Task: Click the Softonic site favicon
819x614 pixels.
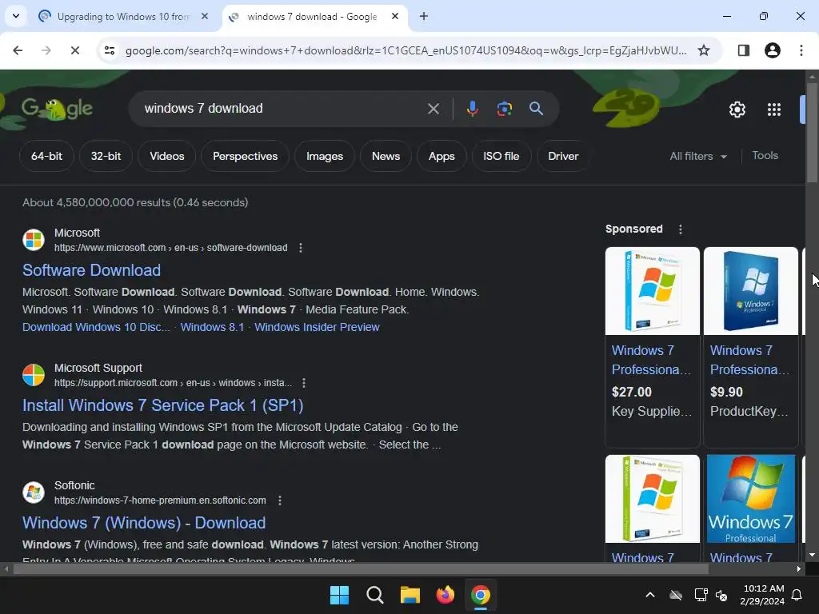Action: point(34,492)
